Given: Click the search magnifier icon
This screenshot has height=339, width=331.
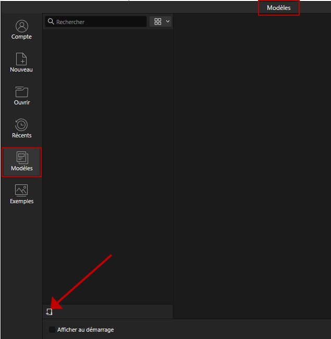Looking at the screenshot, I should pyautogui.click(x=51, y=21).
